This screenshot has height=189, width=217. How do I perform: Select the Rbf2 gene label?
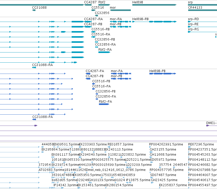tap(102, 2)
